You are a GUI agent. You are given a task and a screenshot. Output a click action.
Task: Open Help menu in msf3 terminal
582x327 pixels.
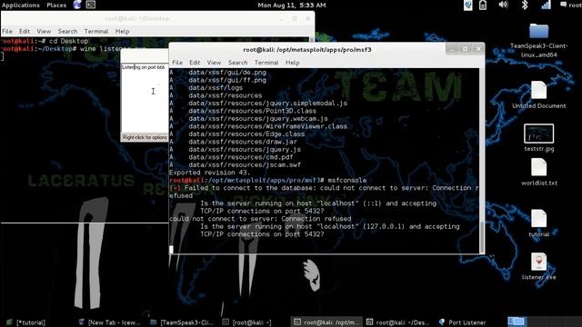tap(292, 63)
